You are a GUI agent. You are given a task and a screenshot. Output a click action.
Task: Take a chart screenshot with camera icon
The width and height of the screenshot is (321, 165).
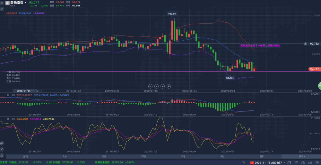pos(303,162)
